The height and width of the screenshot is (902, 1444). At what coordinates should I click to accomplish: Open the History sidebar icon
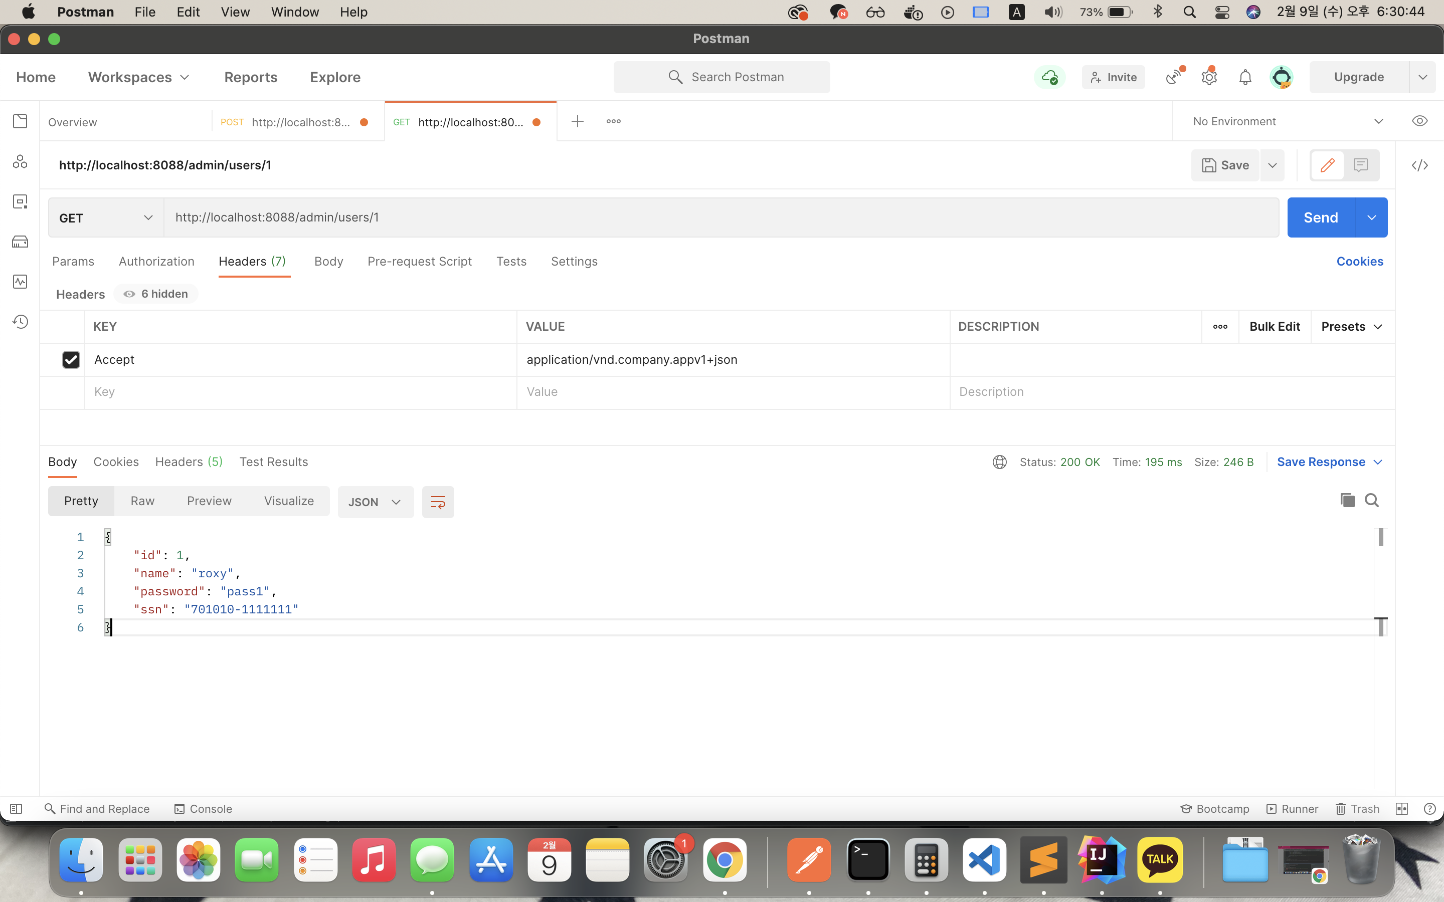[20, 322]
